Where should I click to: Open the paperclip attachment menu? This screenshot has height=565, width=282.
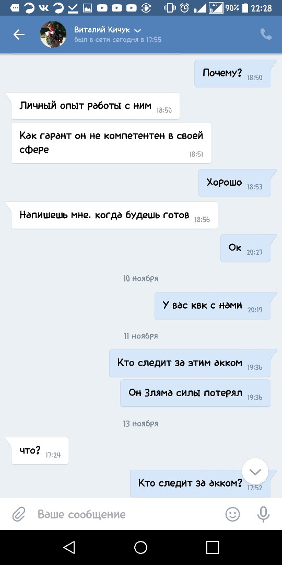pos(18,514)
